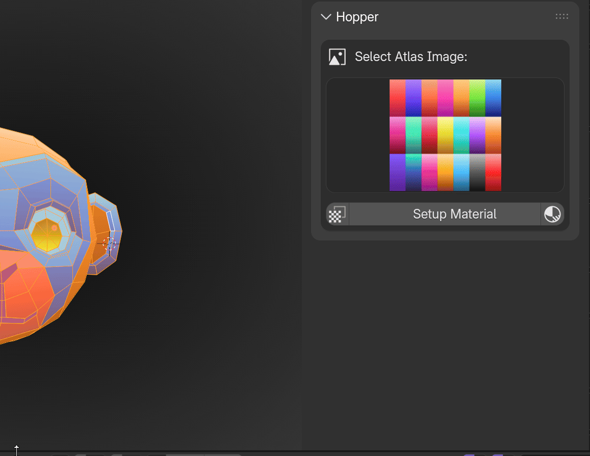
Task: Pick the top-left red swatch of the atlas
Action: (x=397, y=98)
